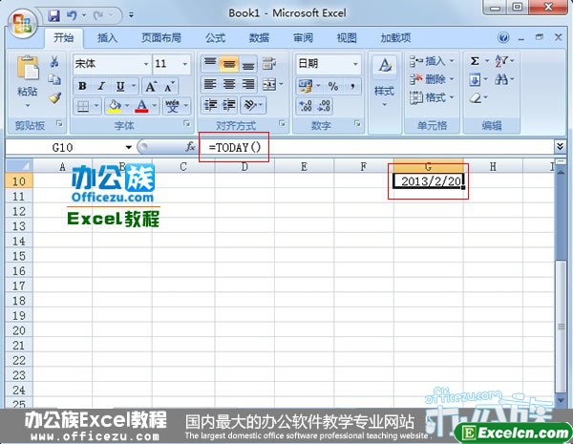Switch to the 开始 tab
The height and width of the screenshot is (444, 573).
point(64,38)
